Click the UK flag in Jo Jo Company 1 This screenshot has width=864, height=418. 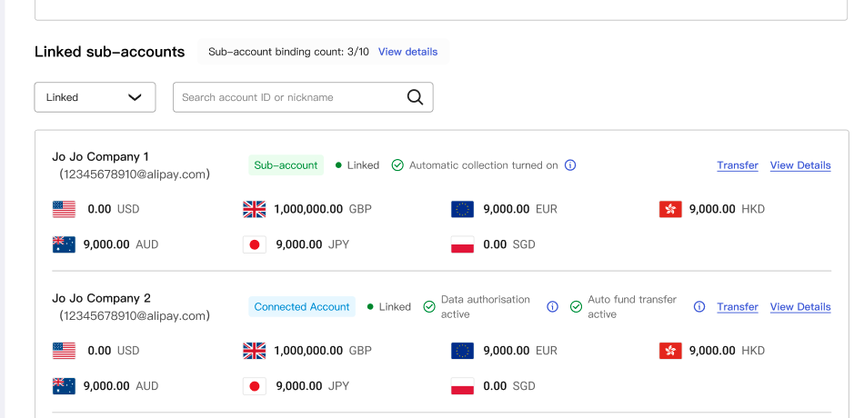click(255, 209)
